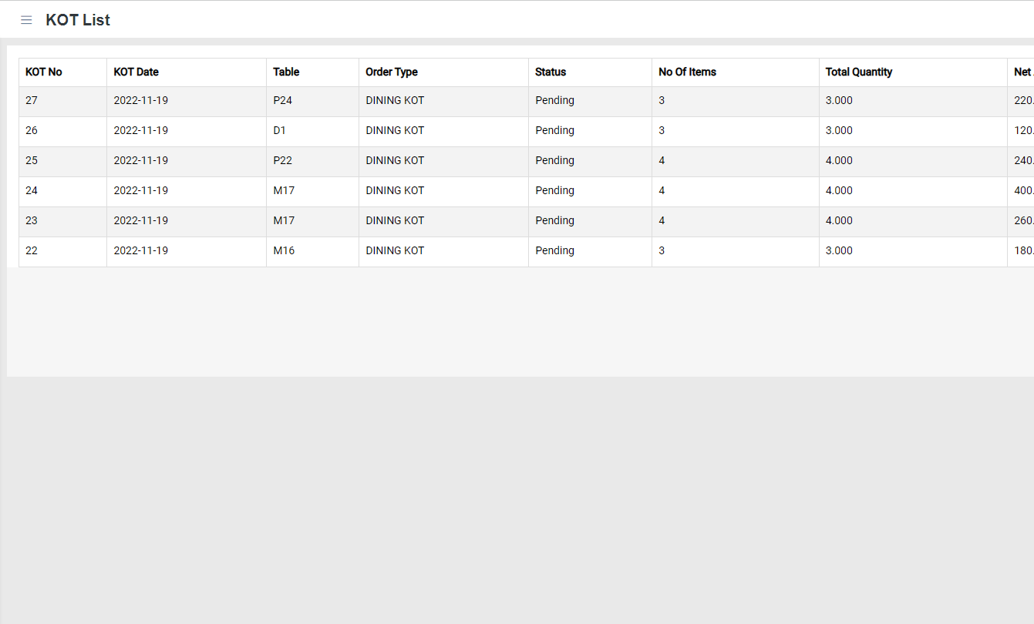Screen dimensions: 1034x624
Task: Click DINING KOT for KOT 23
Action: point(395,220)
